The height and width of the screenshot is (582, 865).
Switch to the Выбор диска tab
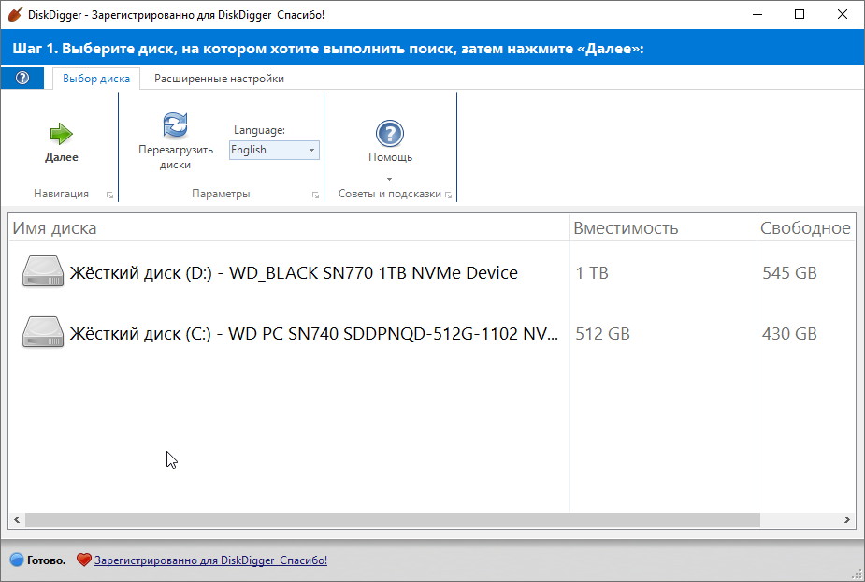[x=96, y=79]
